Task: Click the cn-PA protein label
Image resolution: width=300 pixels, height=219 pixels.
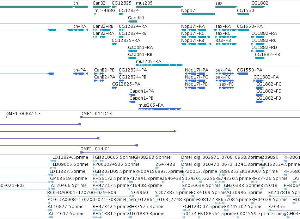Action: (x=80, y=70)
